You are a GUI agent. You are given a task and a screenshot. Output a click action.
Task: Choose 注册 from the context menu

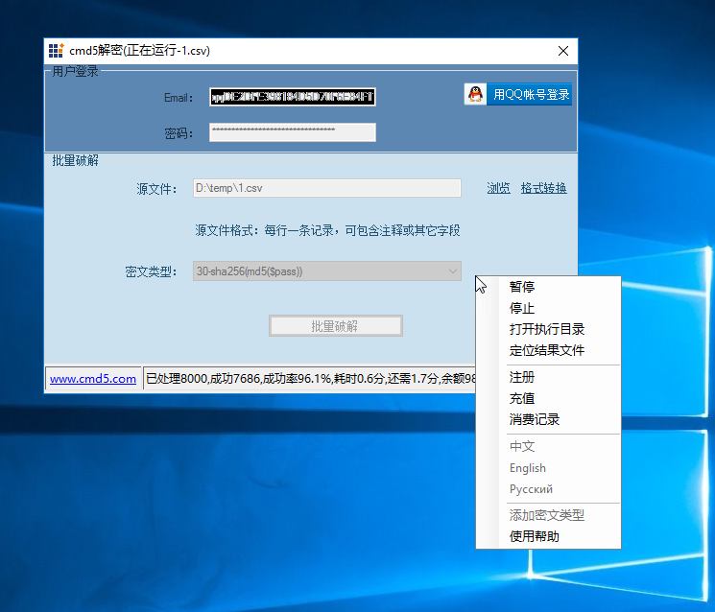pyautogui.click(x=549, y=377)
